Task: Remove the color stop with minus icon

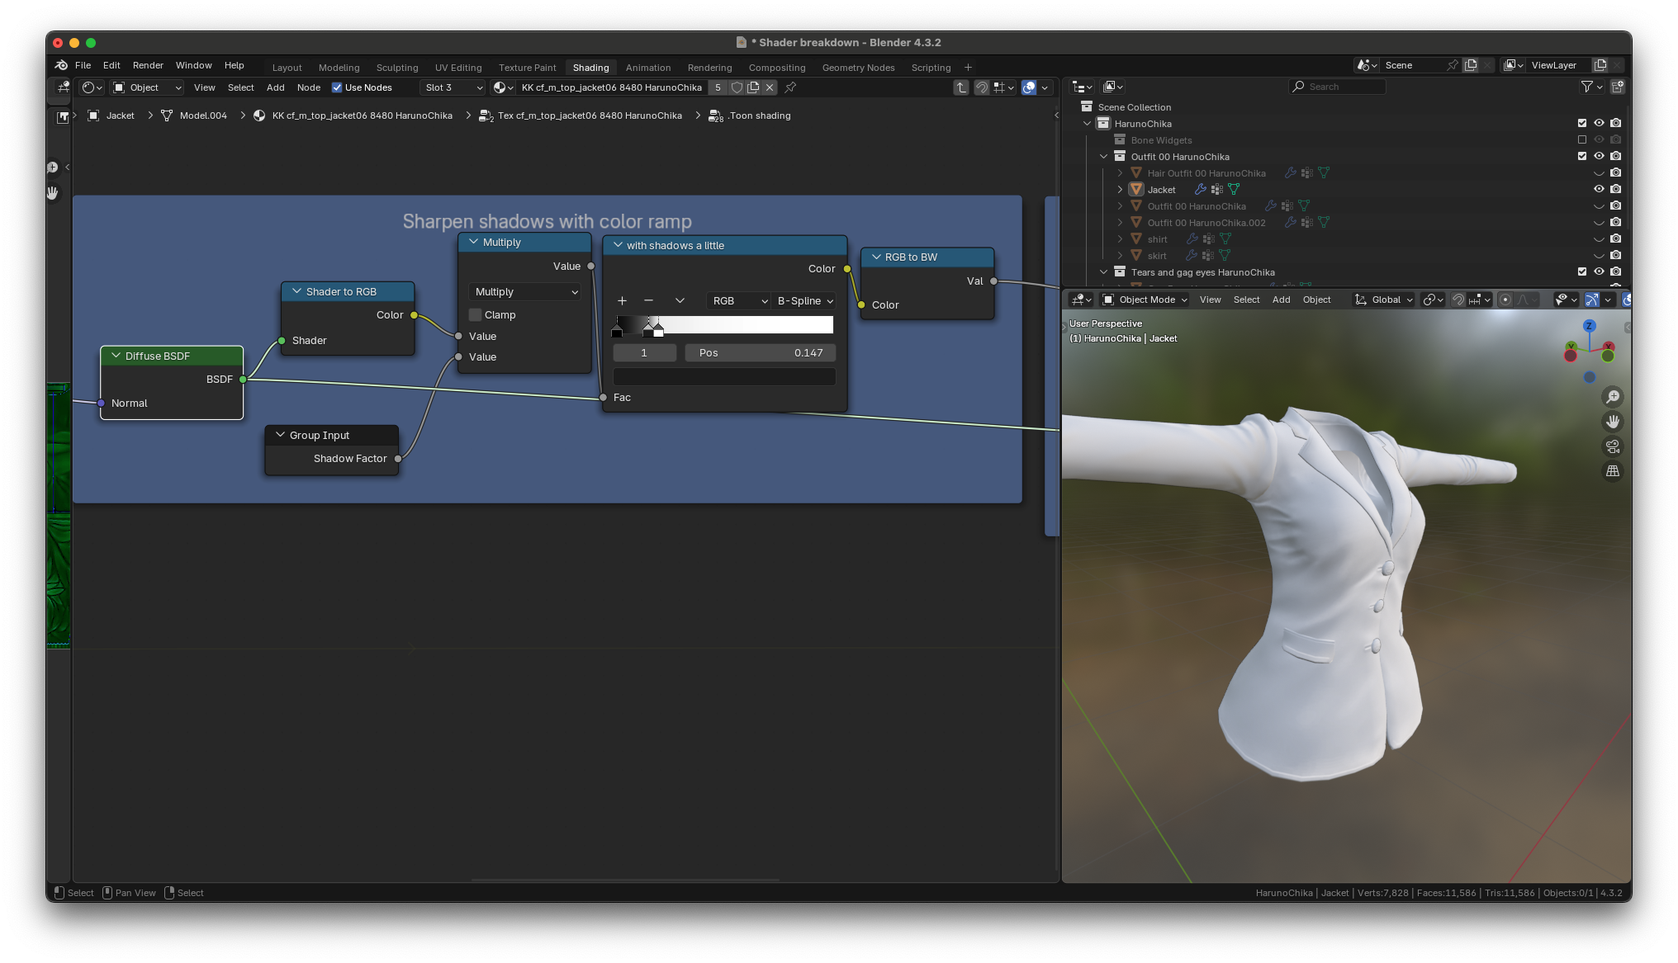Action: coord(648,301)
